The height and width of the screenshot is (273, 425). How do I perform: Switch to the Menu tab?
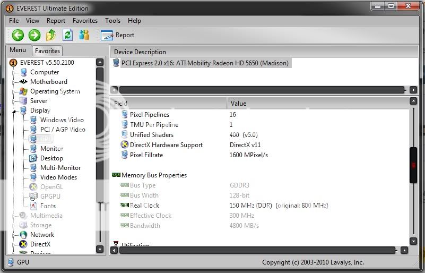click(18, 50)
